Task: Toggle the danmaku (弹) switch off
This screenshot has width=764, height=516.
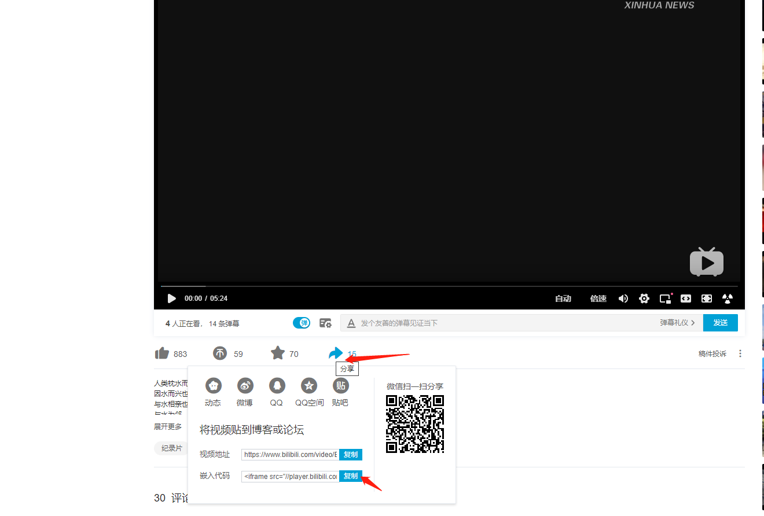Action: (x=302, y=323)
